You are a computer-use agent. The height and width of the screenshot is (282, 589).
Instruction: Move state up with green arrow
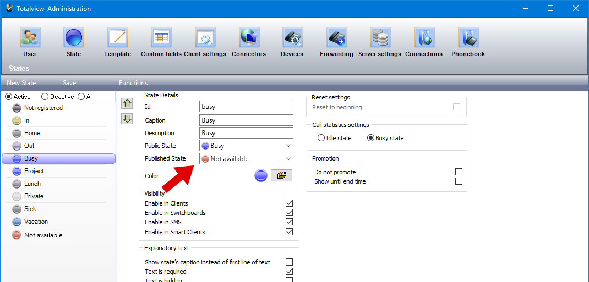coord(127,103)
